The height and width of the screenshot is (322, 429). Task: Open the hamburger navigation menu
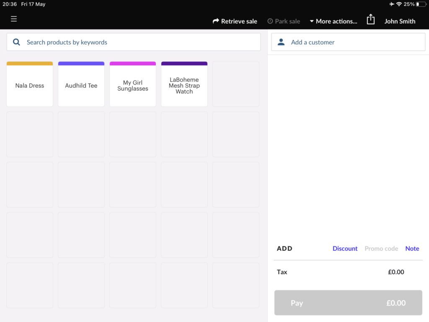14,19
